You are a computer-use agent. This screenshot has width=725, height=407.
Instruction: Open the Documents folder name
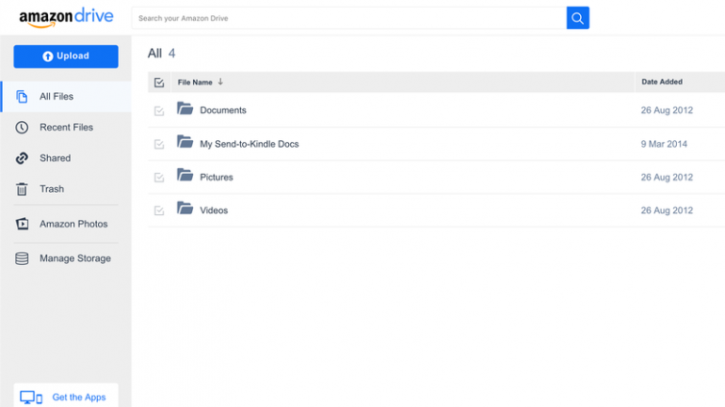tap(223, 110)
